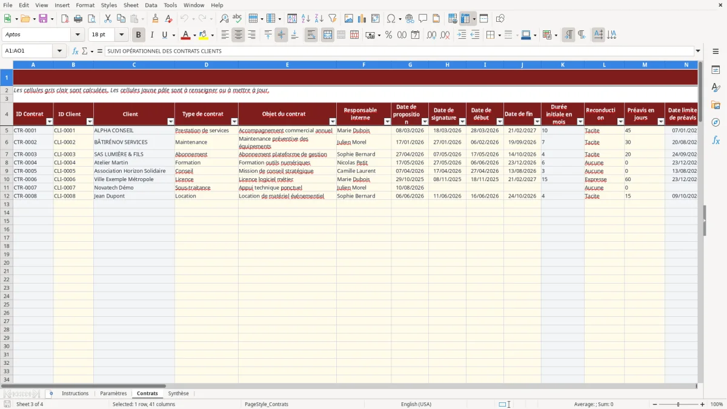Insert a chart from the toolbar
This screenshot has width=727, height=409.
(362, 19)
